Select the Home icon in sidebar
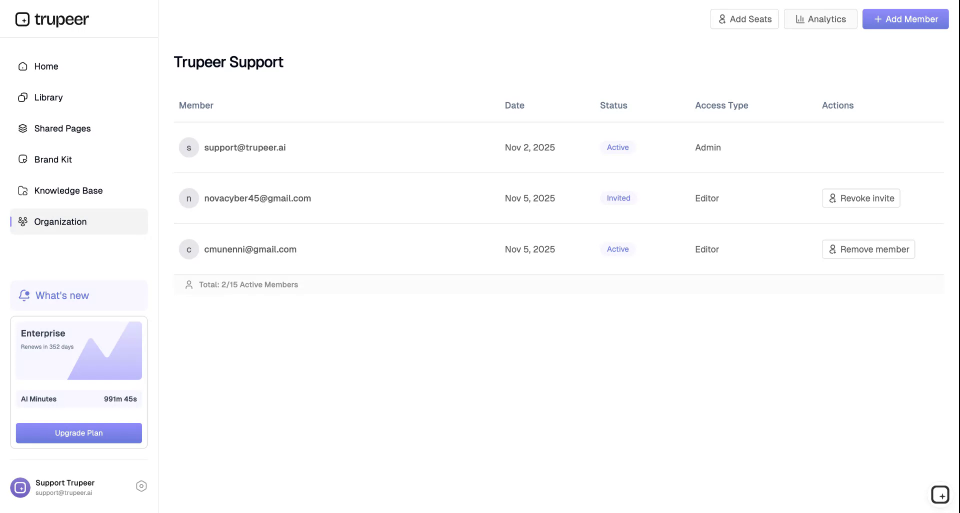Image resolution: width=960 pixels, height=513 pixels. click(x=22, y=66)
